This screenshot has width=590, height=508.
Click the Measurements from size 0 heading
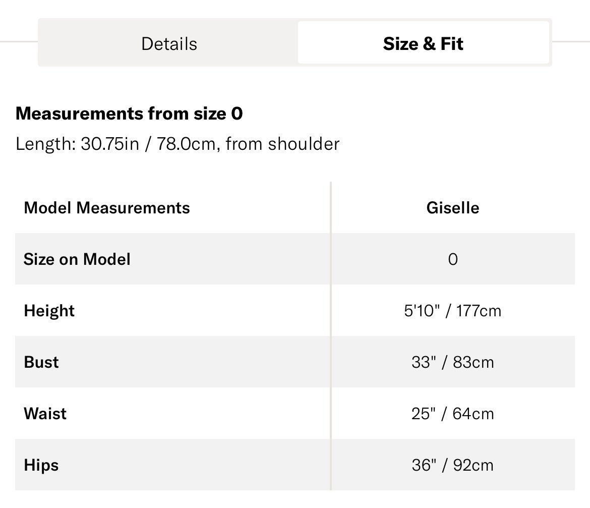[129, 114]
